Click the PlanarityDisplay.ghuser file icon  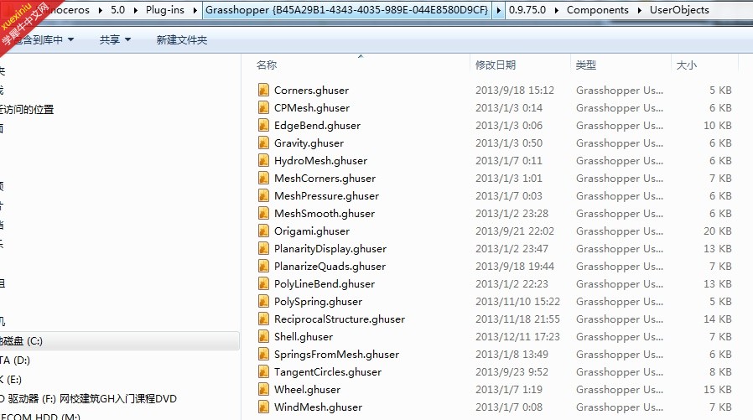(x=263, y=249)
